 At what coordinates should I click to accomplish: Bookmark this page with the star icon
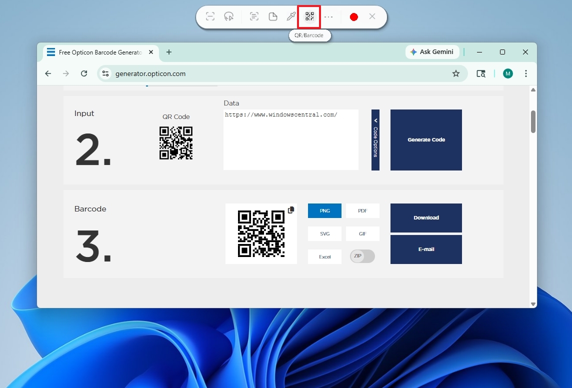point(455,73)
